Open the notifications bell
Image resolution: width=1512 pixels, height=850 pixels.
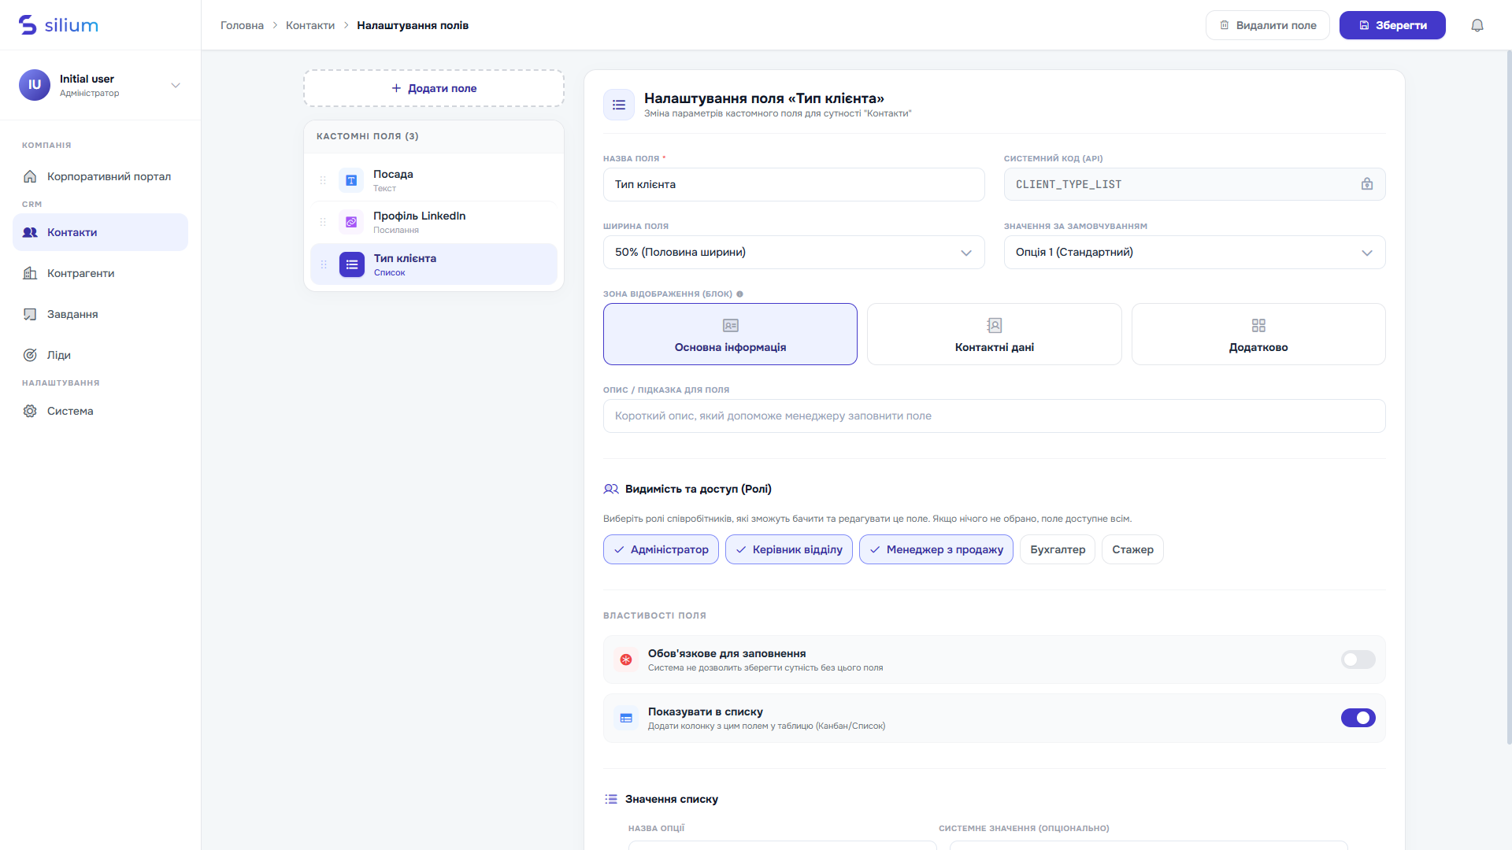click(x=1477, y=25)
